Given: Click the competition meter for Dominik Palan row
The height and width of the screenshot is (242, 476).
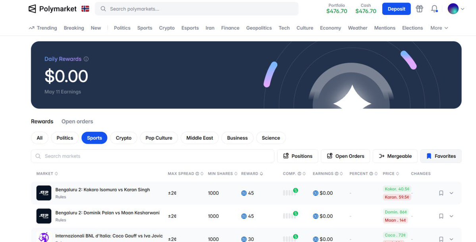Looking at the screenshot, I should 290,215.
